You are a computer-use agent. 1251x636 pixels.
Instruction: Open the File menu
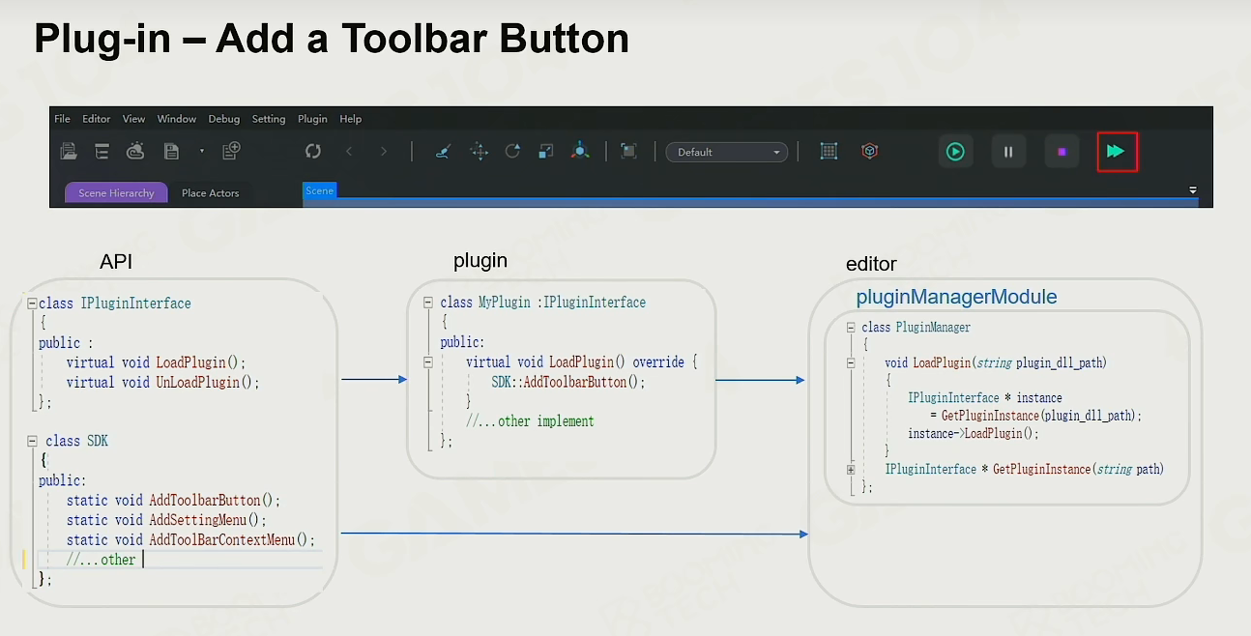point(62,119)
